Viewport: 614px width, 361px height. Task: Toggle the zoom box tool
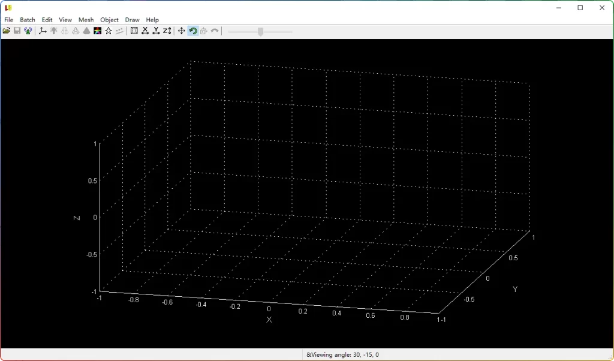[202, 31]
